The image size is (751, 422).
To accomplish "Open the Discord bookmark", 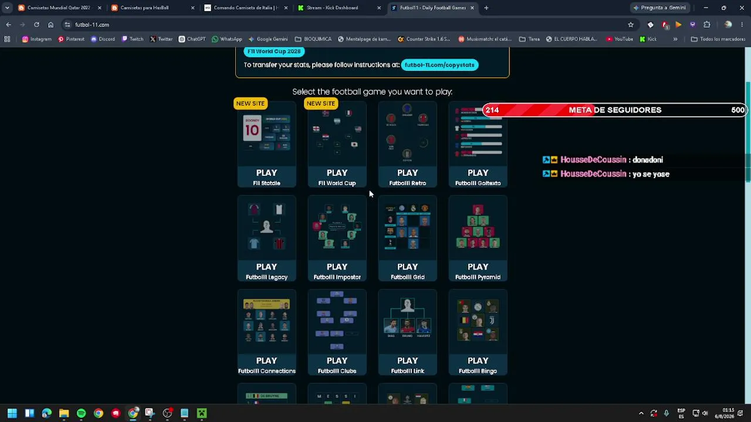I will [103, 39].
